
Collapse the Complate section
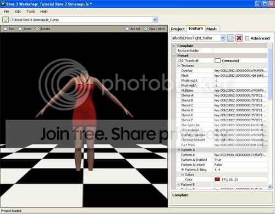click(174, 46)
